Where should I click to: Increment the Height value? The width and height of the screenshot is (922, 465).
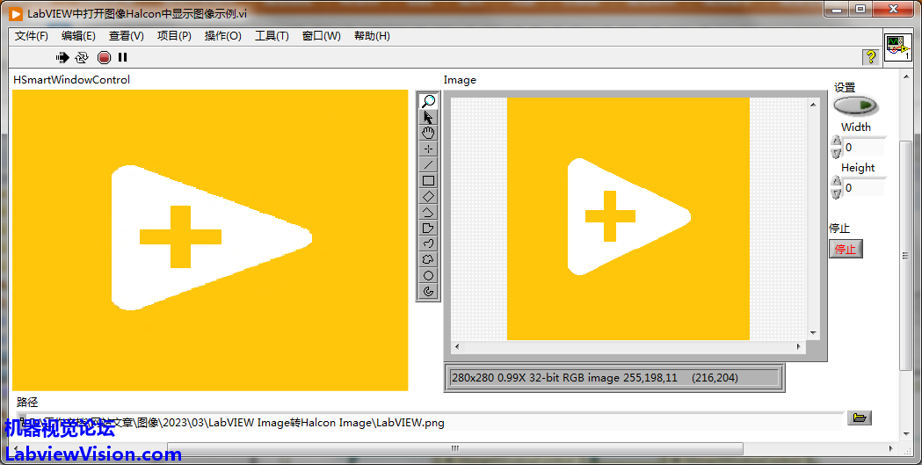(x=836, y=182)
